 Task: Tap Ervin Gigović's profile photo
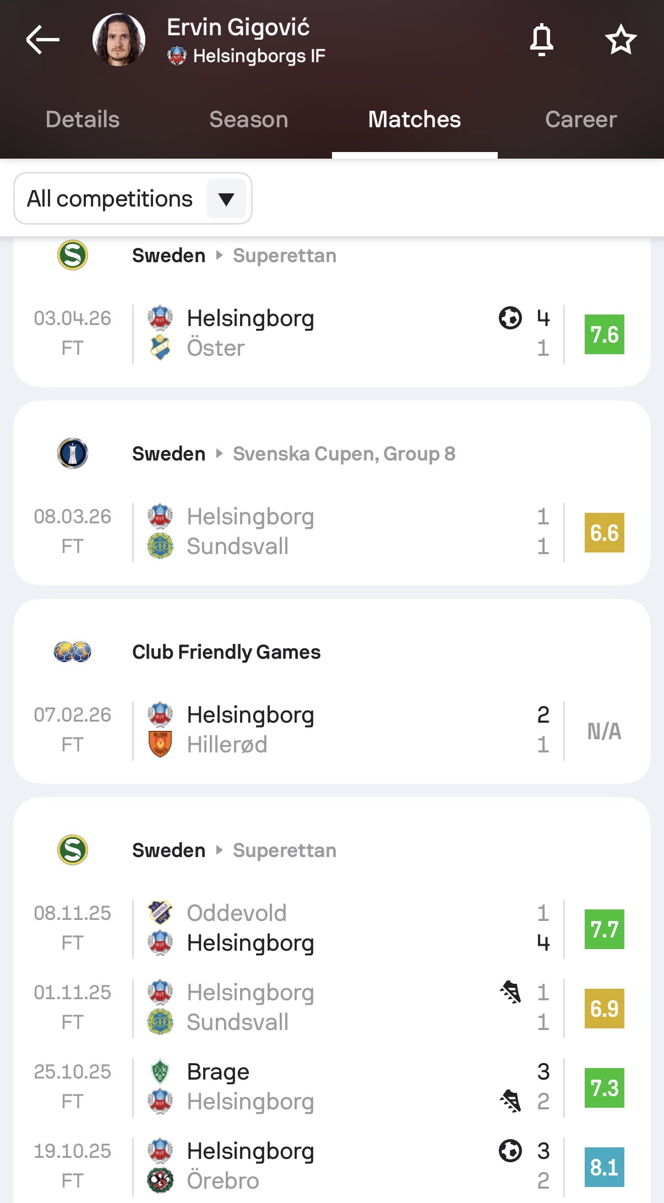119,40
